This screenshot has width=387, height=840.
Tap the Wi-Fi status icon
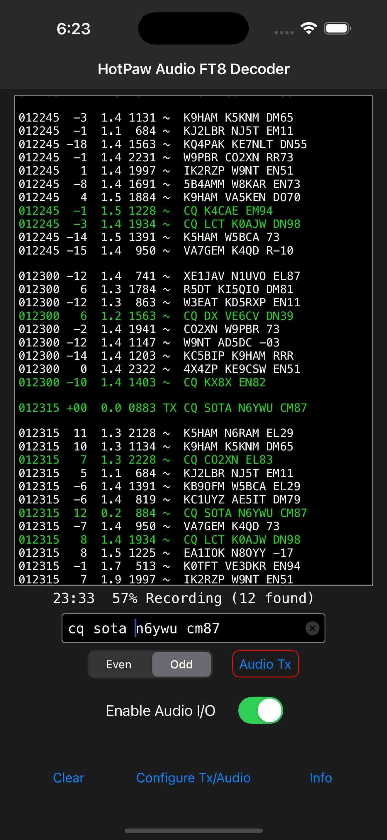[x=309, y=28]
